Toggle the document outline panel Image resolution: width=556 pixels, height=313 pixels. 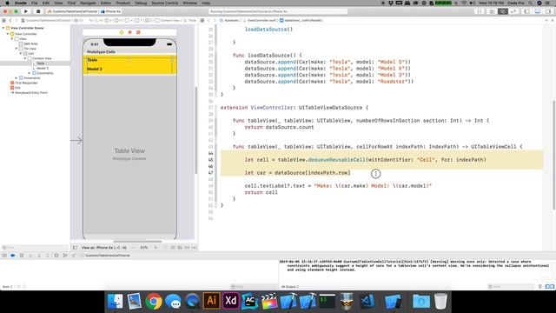[75, 248]
